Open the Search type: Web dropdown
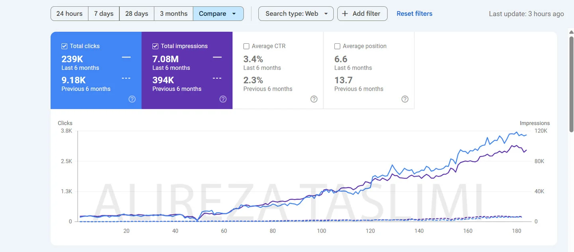This screenshot has height=252, width=574. tap(296, 14)
